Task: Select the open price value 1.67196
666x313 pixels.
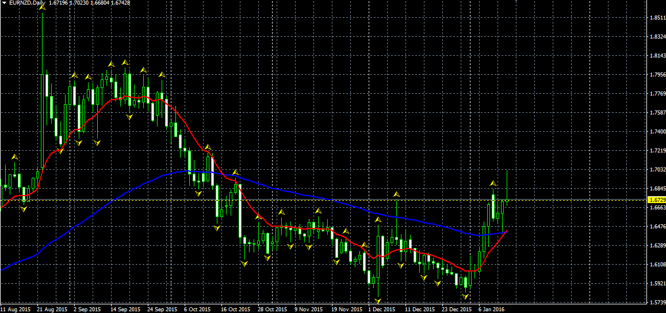Action: tap(58, 2)
